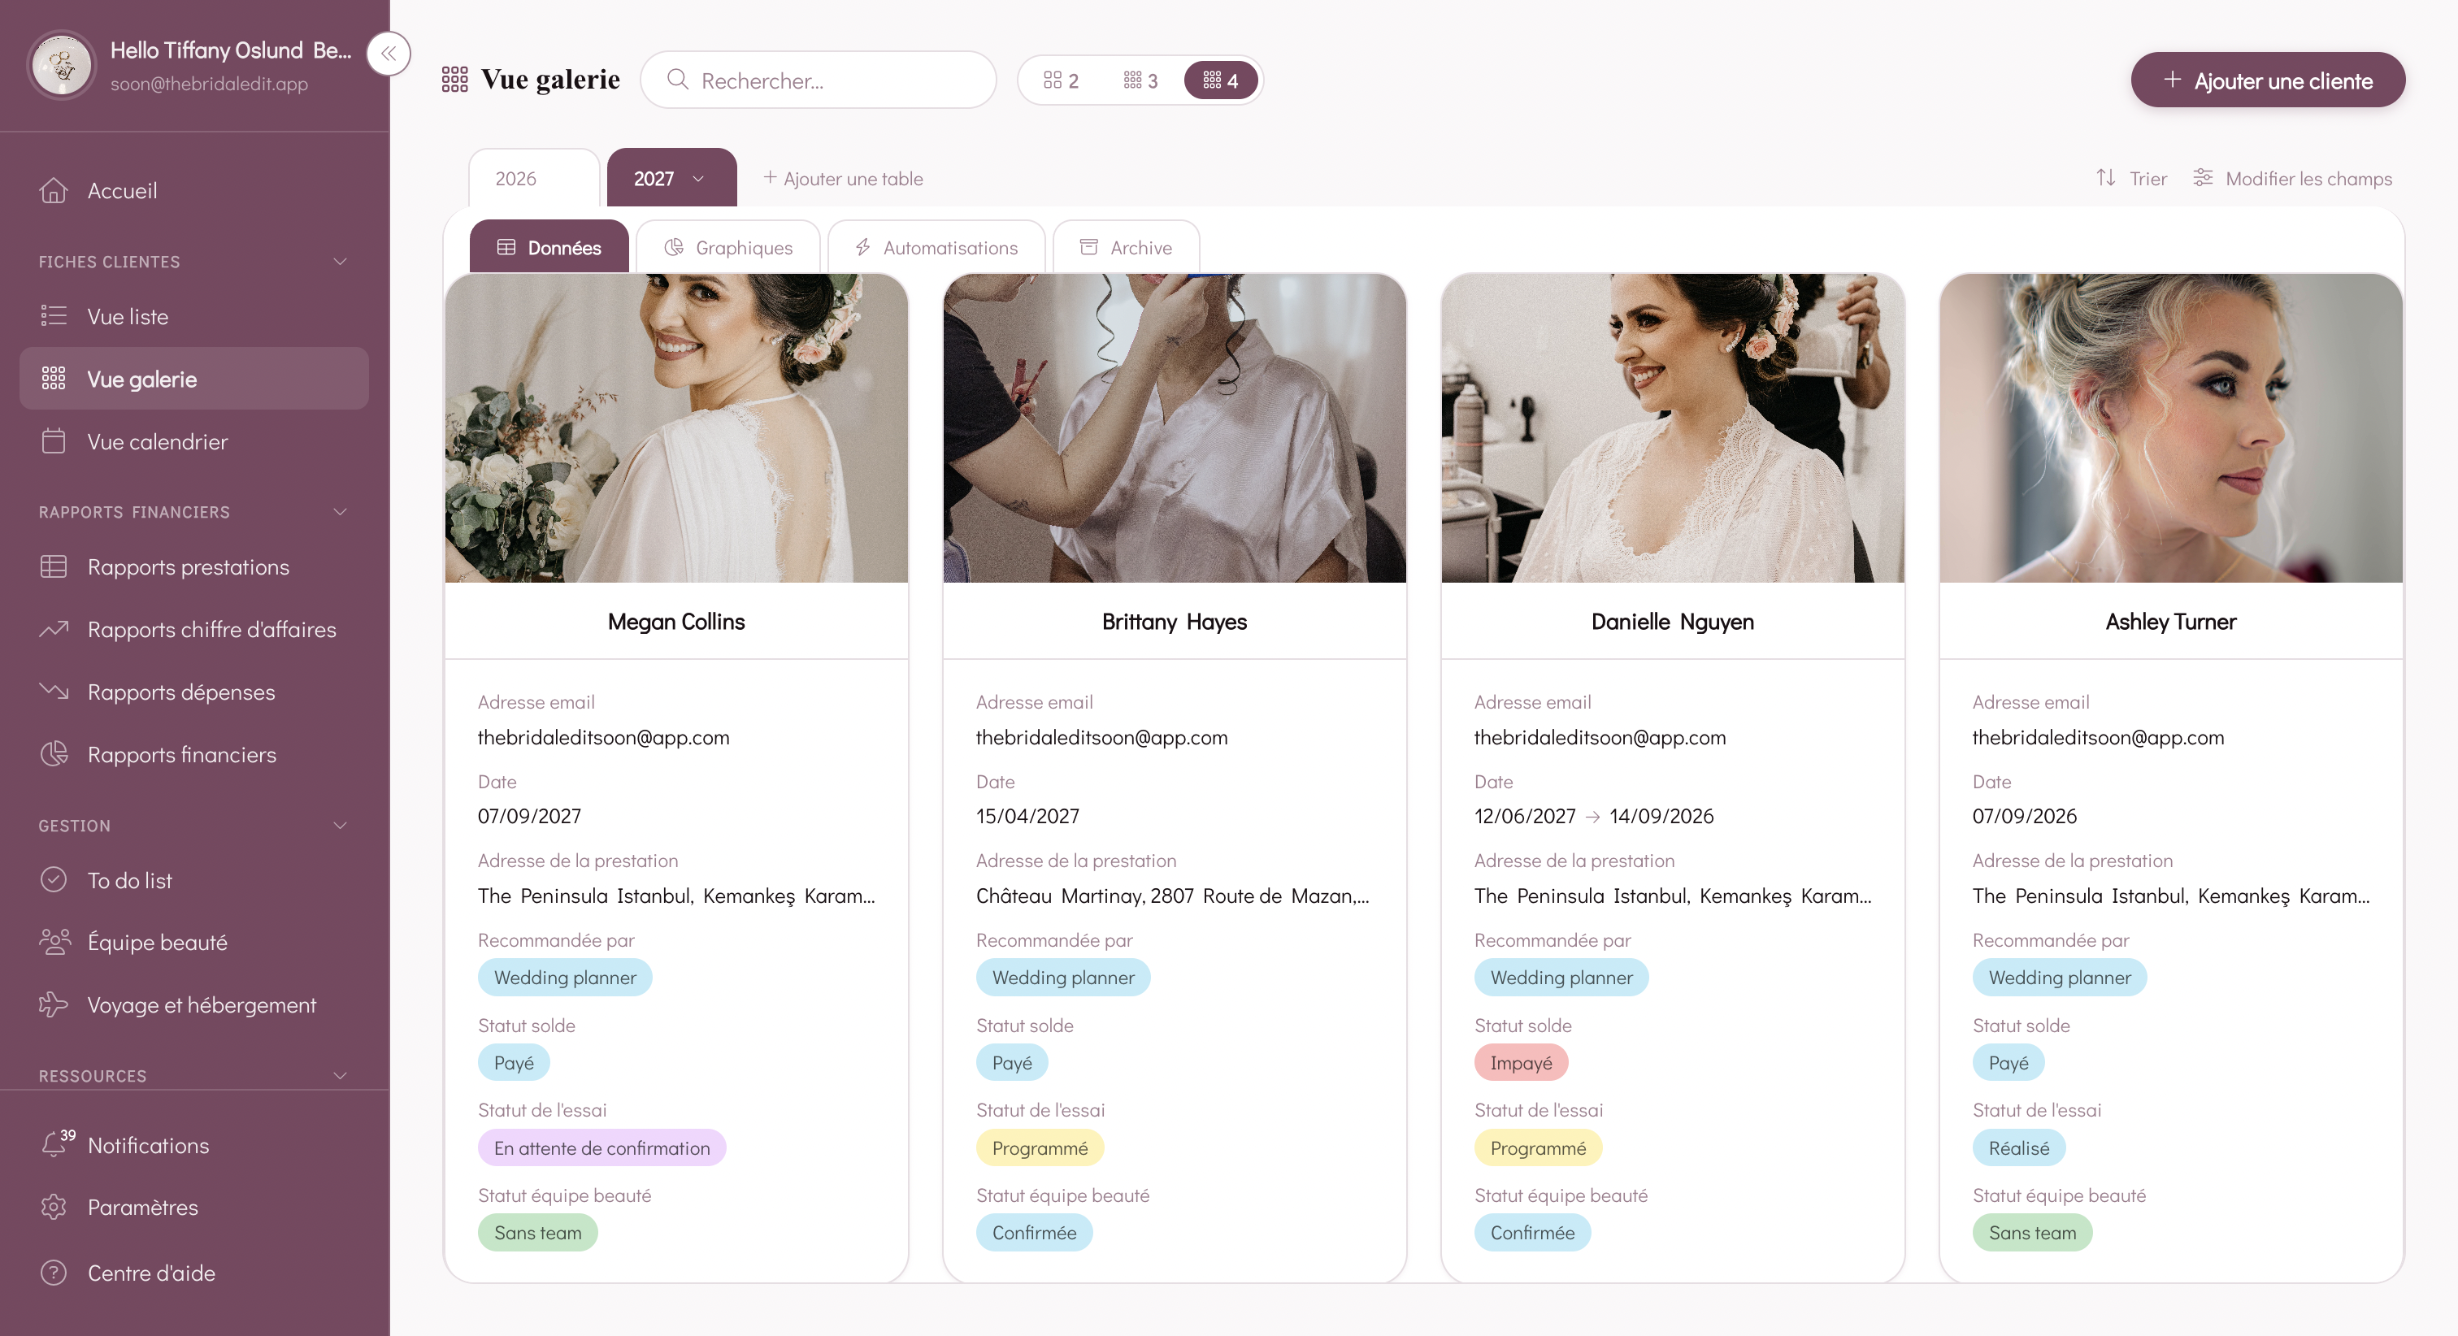Click En attente de confirmation tag

pyautogui.click(x=602, y=1148)
